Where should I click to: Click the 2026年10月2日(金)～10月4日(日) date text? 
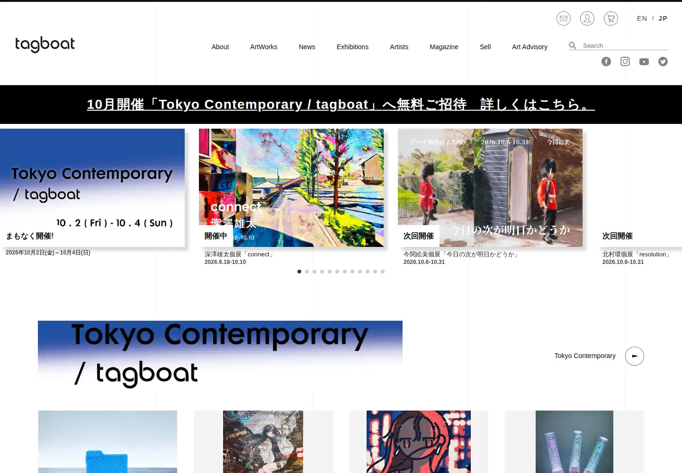click(x=48, y=253)
